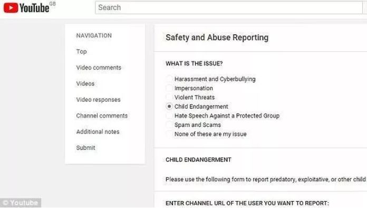Image resolution: width=367 pixels, height=208 pixels.
Task: Click inside the Search field
Action: coord(229,7)
